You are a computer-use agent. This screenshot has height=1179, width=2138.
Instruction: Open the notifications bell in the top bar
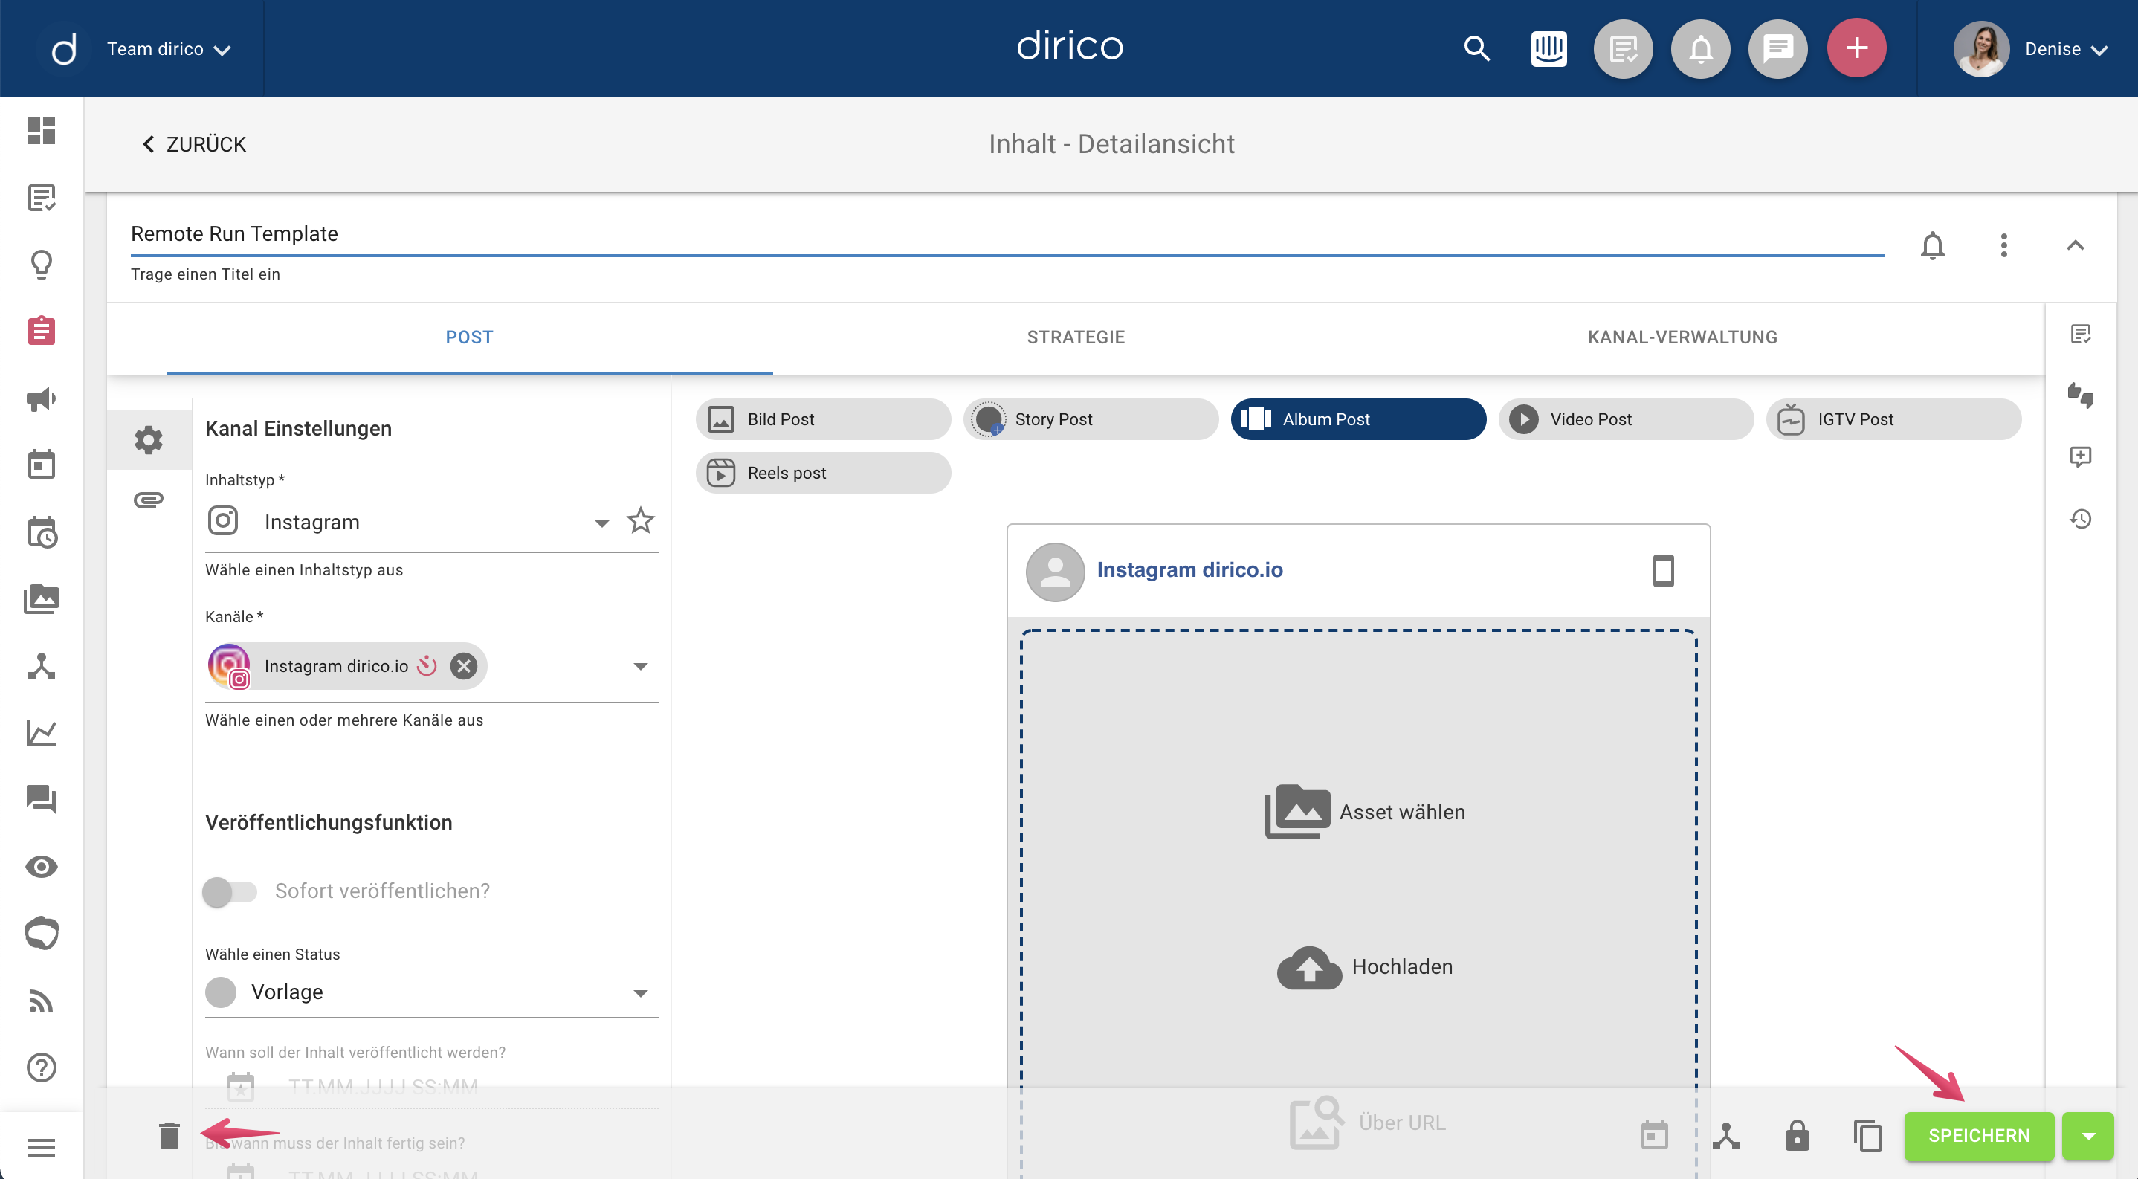1701,48
